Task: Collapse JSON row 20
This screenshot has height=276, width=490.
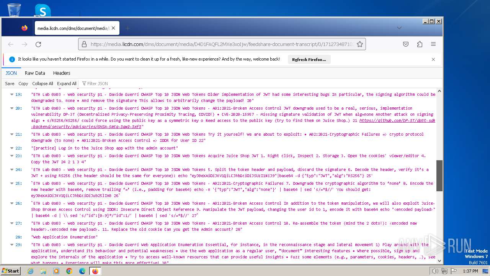Action: pyautogui.click(x=12, y=108)
